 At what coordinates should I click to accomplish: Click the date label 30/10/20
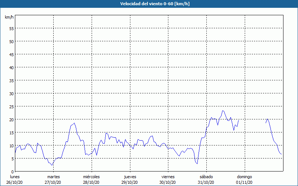tap(168, 182)
